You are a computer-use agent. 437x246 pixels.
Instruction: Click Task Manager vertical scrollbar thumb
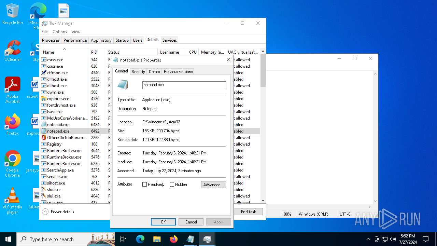click(263, 70)
